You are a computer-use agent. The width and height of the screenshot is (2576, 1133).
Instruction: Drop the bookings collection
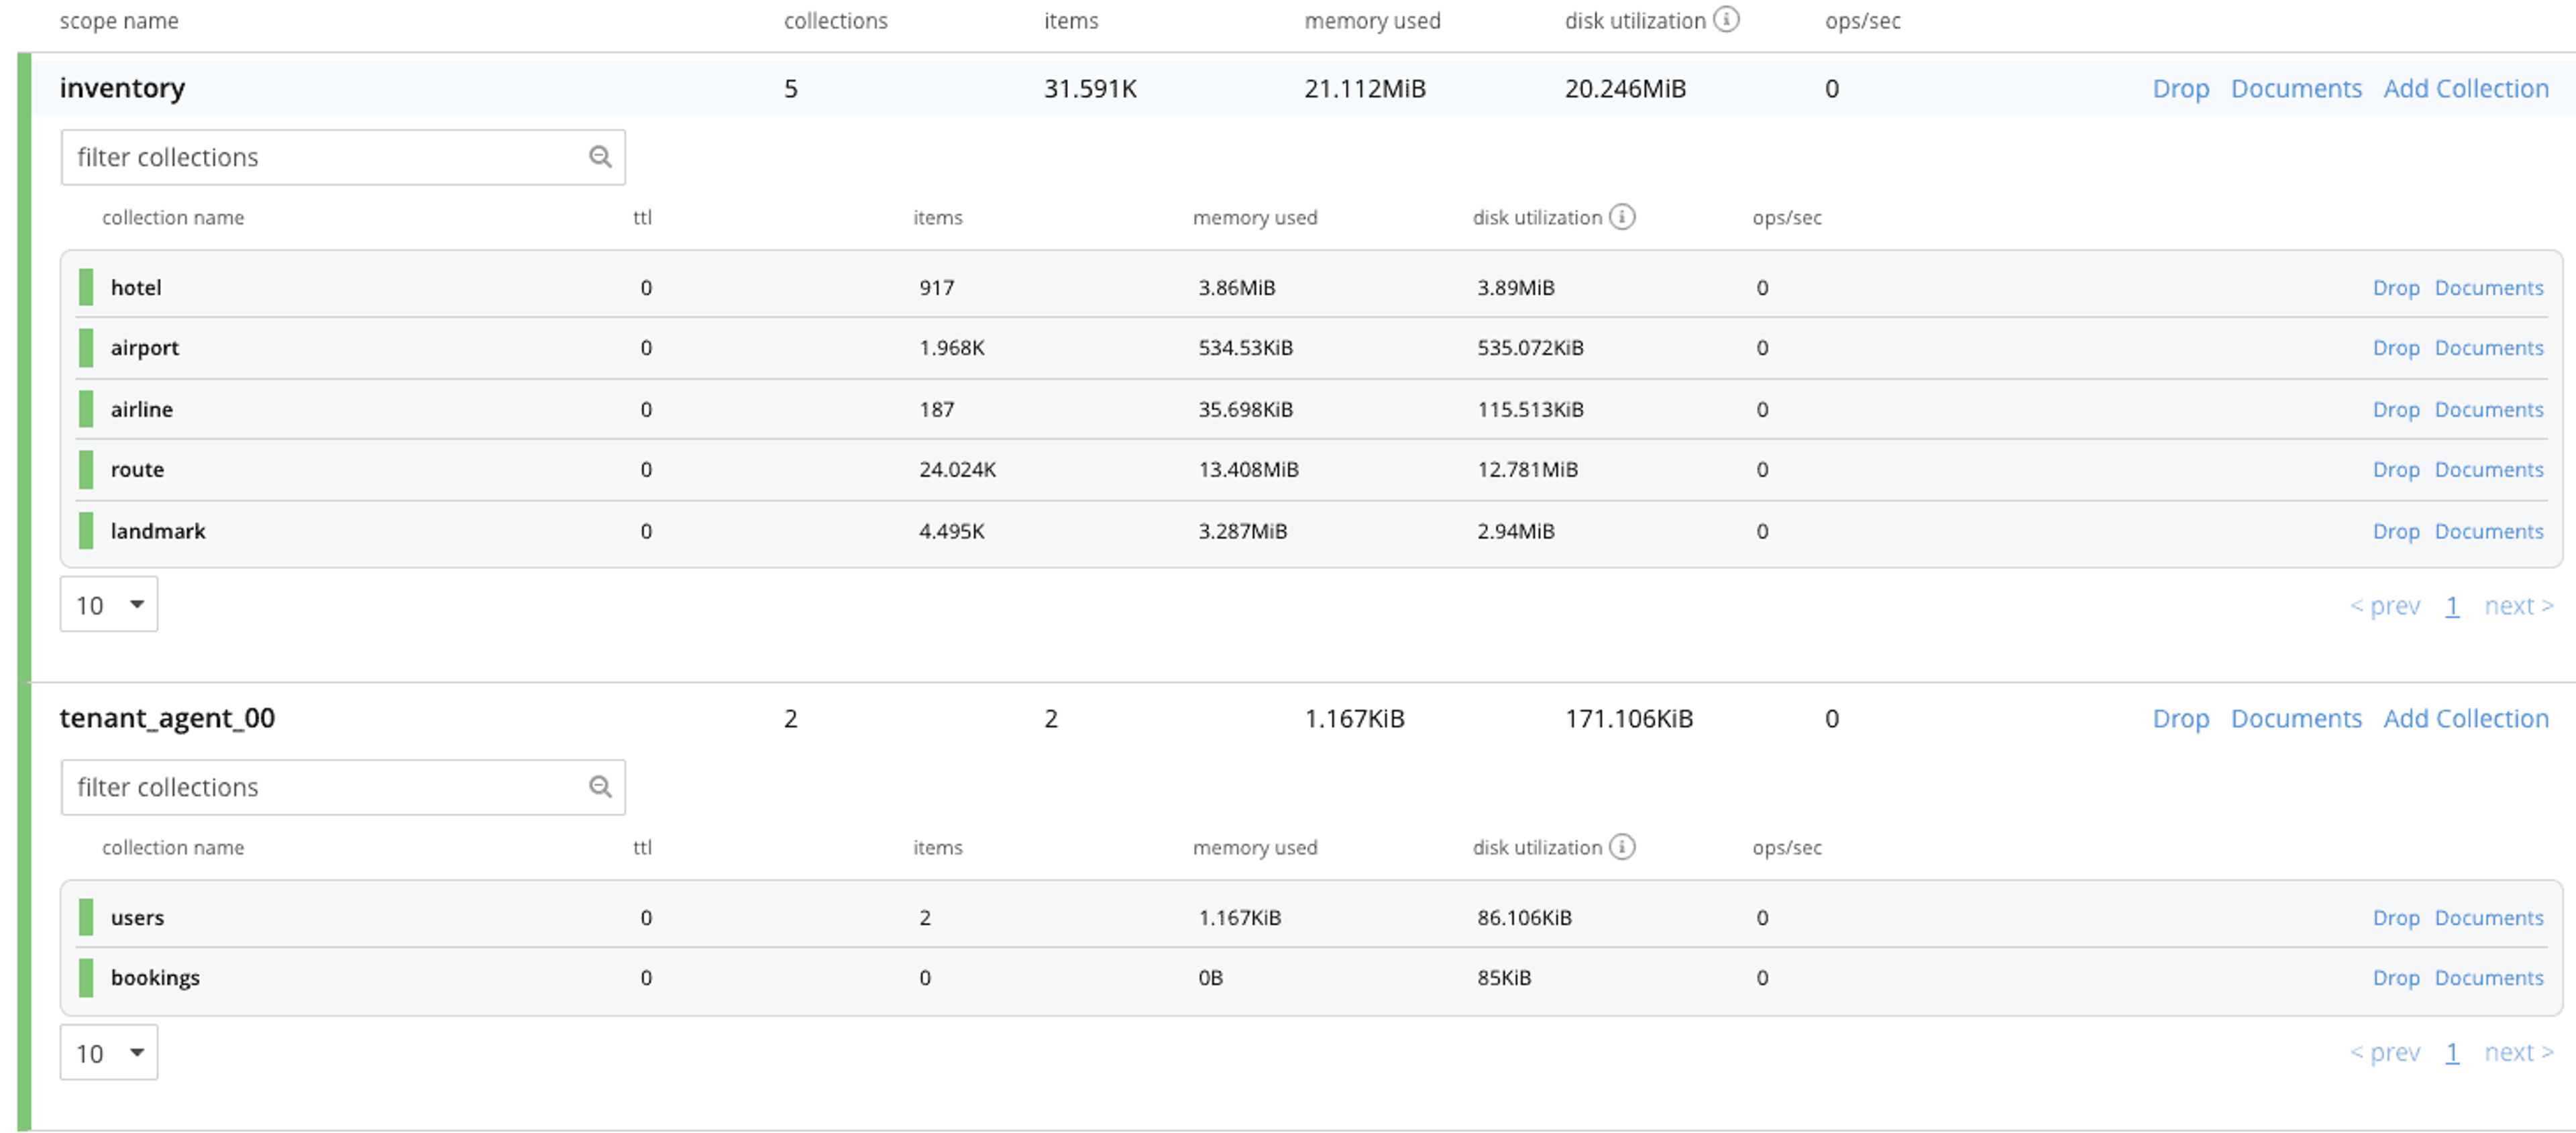click(x=2396, y=978)
